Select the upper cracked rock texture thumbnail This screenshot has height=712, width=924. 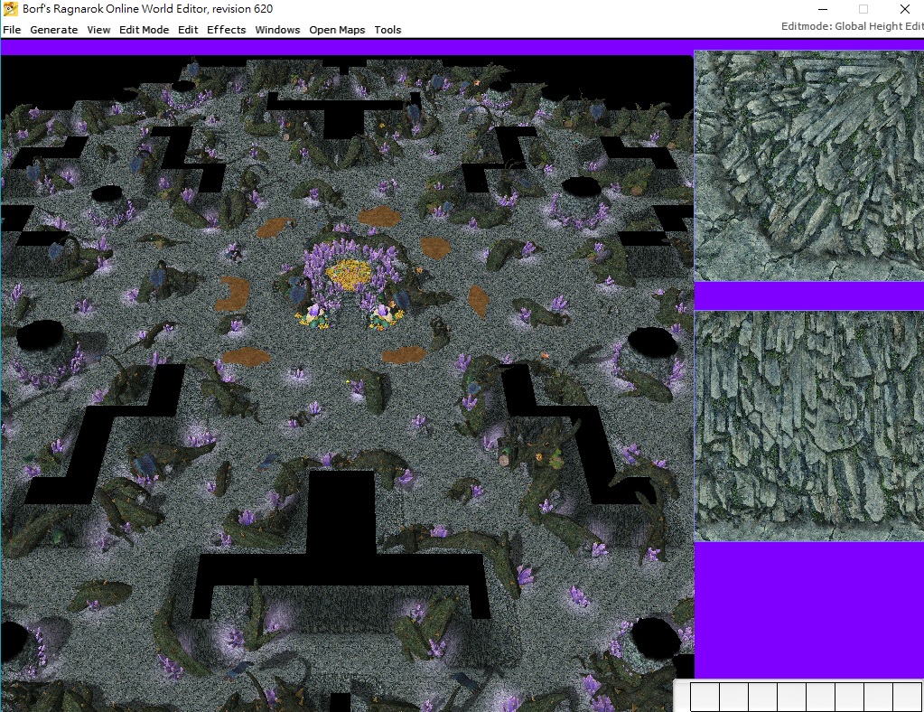tap(809, 165)
